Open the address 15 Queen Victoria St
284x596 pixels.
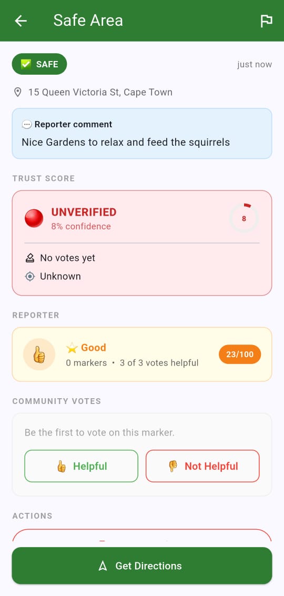coord(100,93)
